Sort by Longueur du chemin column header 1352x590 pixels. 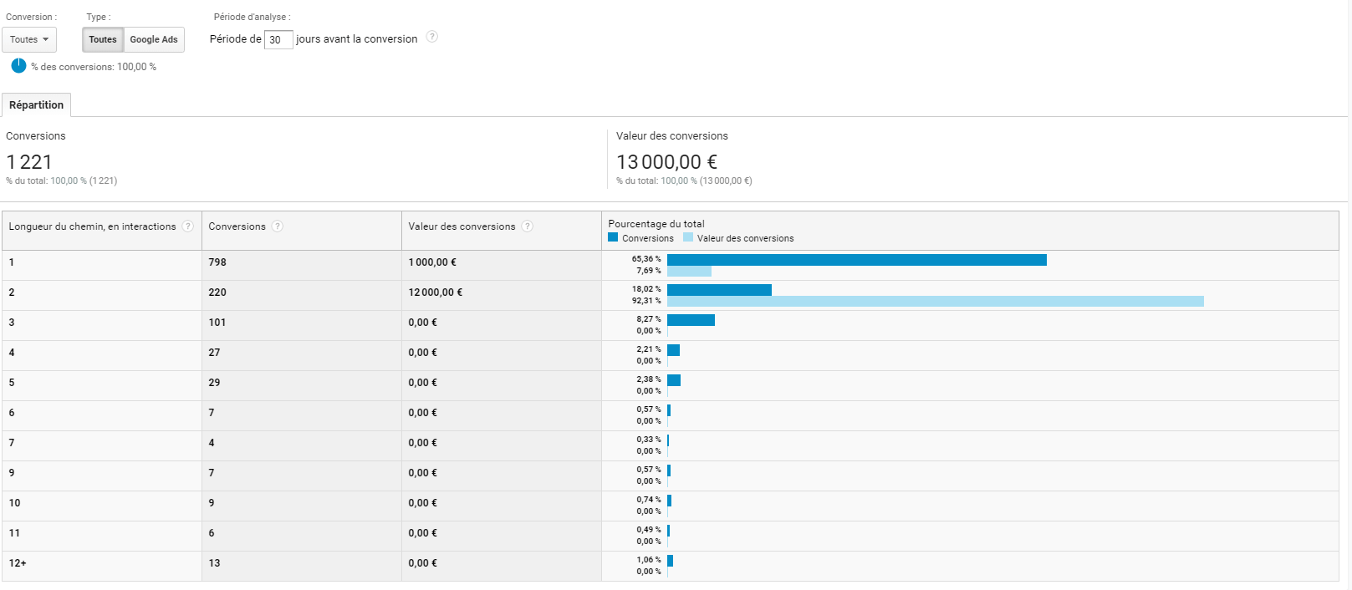point(92,226)
